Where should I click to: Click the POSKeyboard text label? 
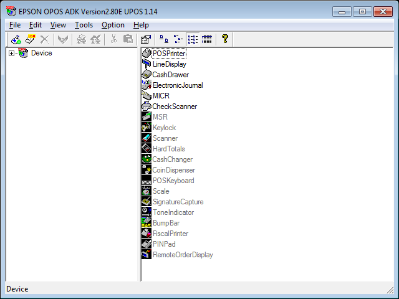click(173, 181)
